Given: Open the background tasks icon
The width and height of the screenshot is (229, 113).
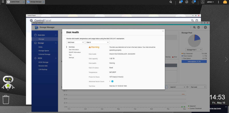Looking at the screenshot, I should (x=181, y=2).
